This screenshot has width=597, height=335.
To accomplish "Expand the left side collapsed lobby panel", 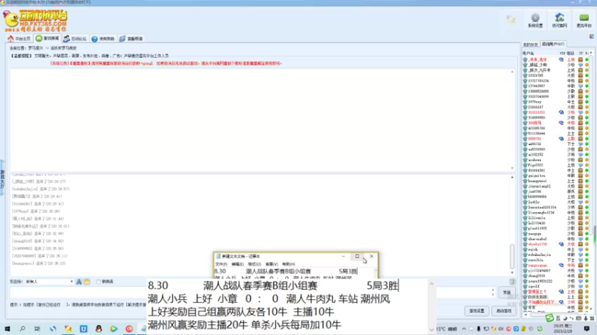I will [x=2, y=177].
